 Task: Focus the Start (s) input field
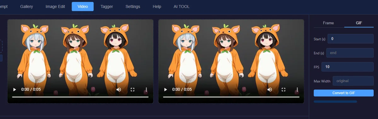click(x=351, y=39)
